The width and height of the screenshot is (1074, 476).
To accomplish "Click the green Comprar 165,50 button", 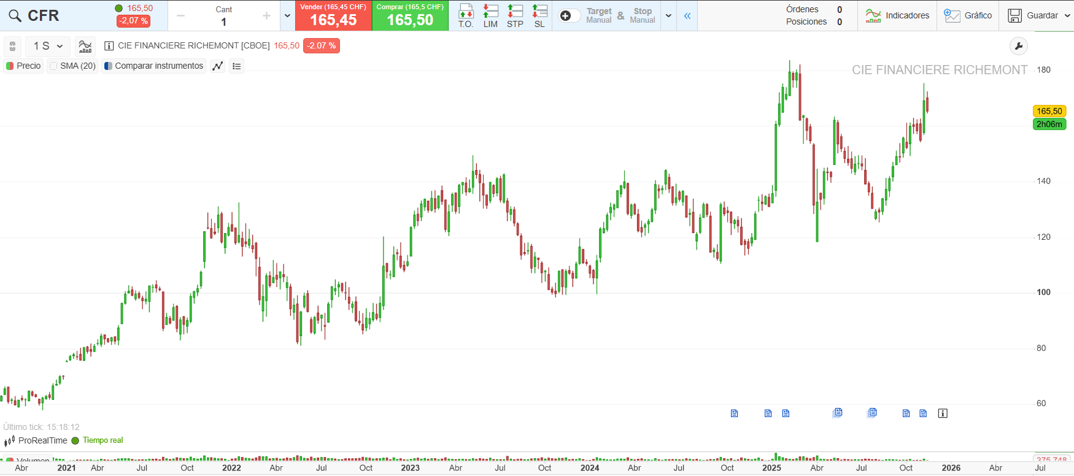I will tap(410, 16).
